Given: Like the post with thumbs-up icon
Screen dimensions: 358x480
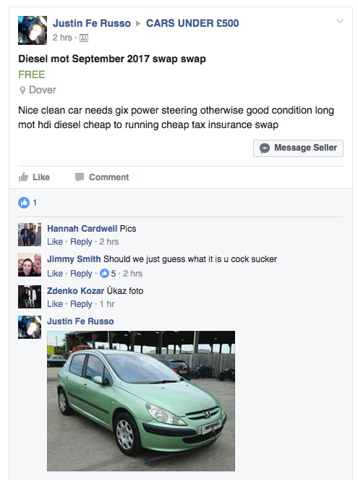Looking at the screenshot, I should (x=34, y=177).
